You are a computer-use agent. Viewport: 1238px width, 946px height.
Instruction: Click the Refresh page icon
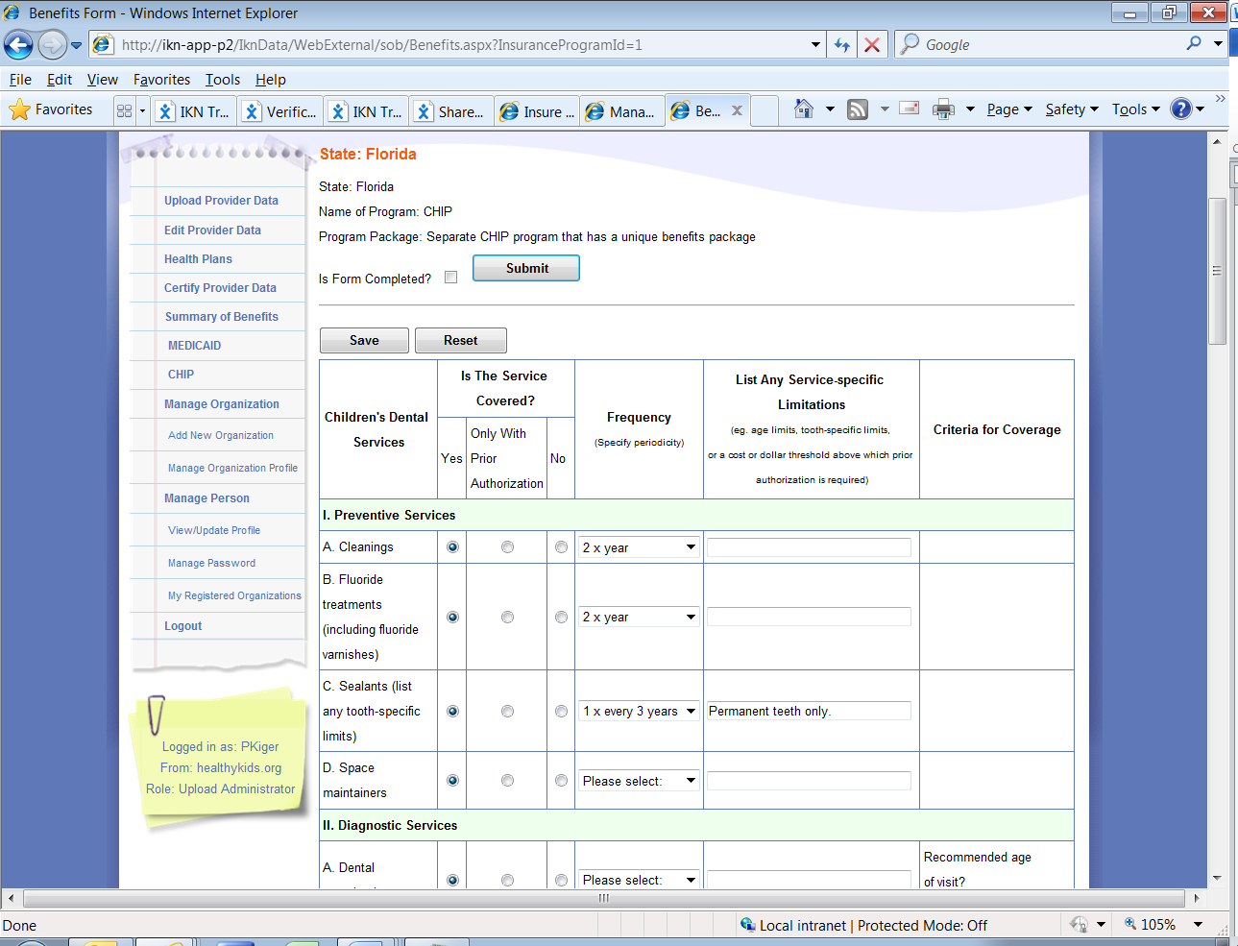coord(842,45)
